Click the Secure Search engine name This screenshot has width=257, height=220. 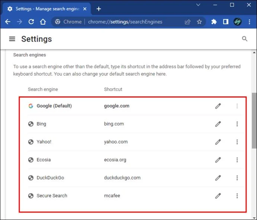click(52, 195)
